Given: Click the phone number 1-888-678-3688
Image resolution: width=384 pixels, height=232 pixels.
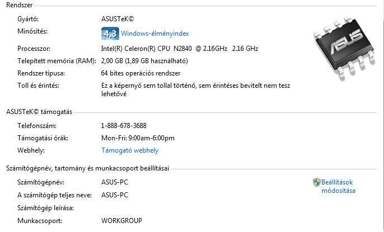Looking at the screenshot, I should 124,126.
